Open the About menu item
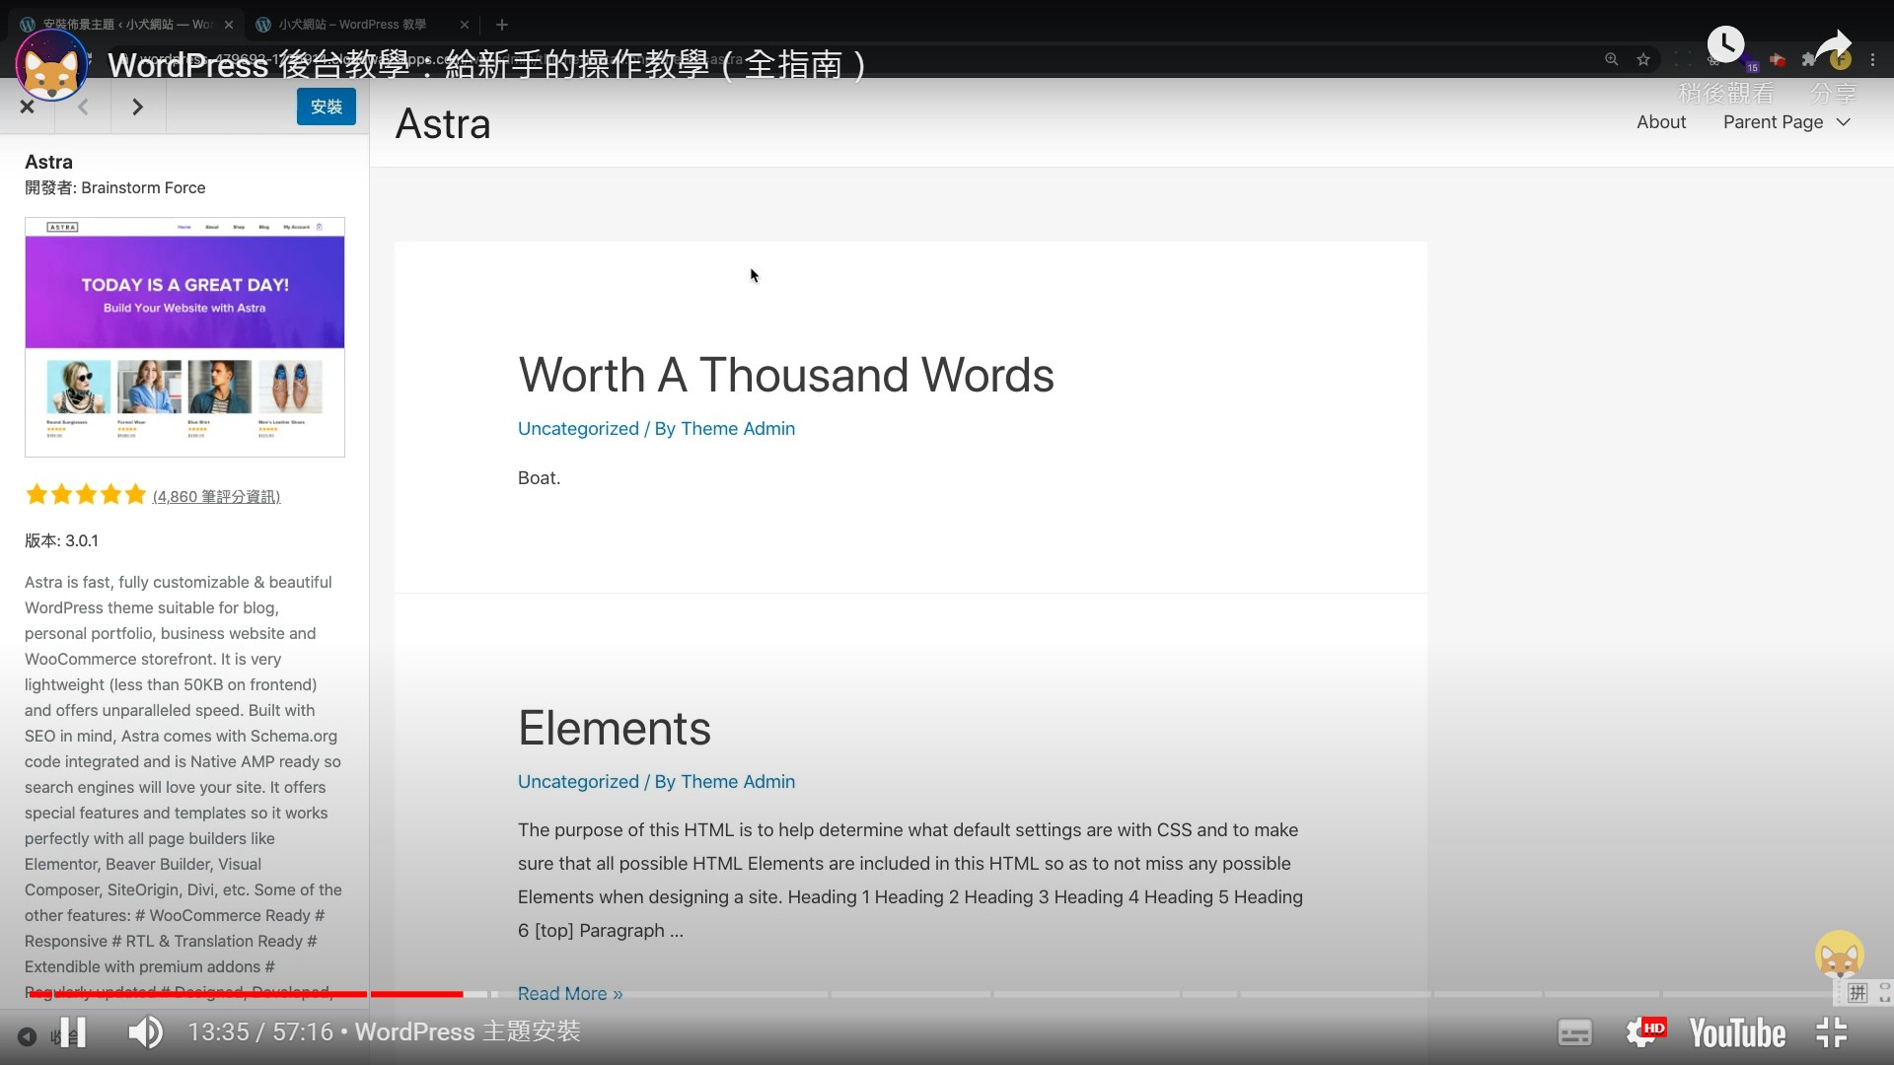Screen dimensions: 1894x1065 (1661, 122)
